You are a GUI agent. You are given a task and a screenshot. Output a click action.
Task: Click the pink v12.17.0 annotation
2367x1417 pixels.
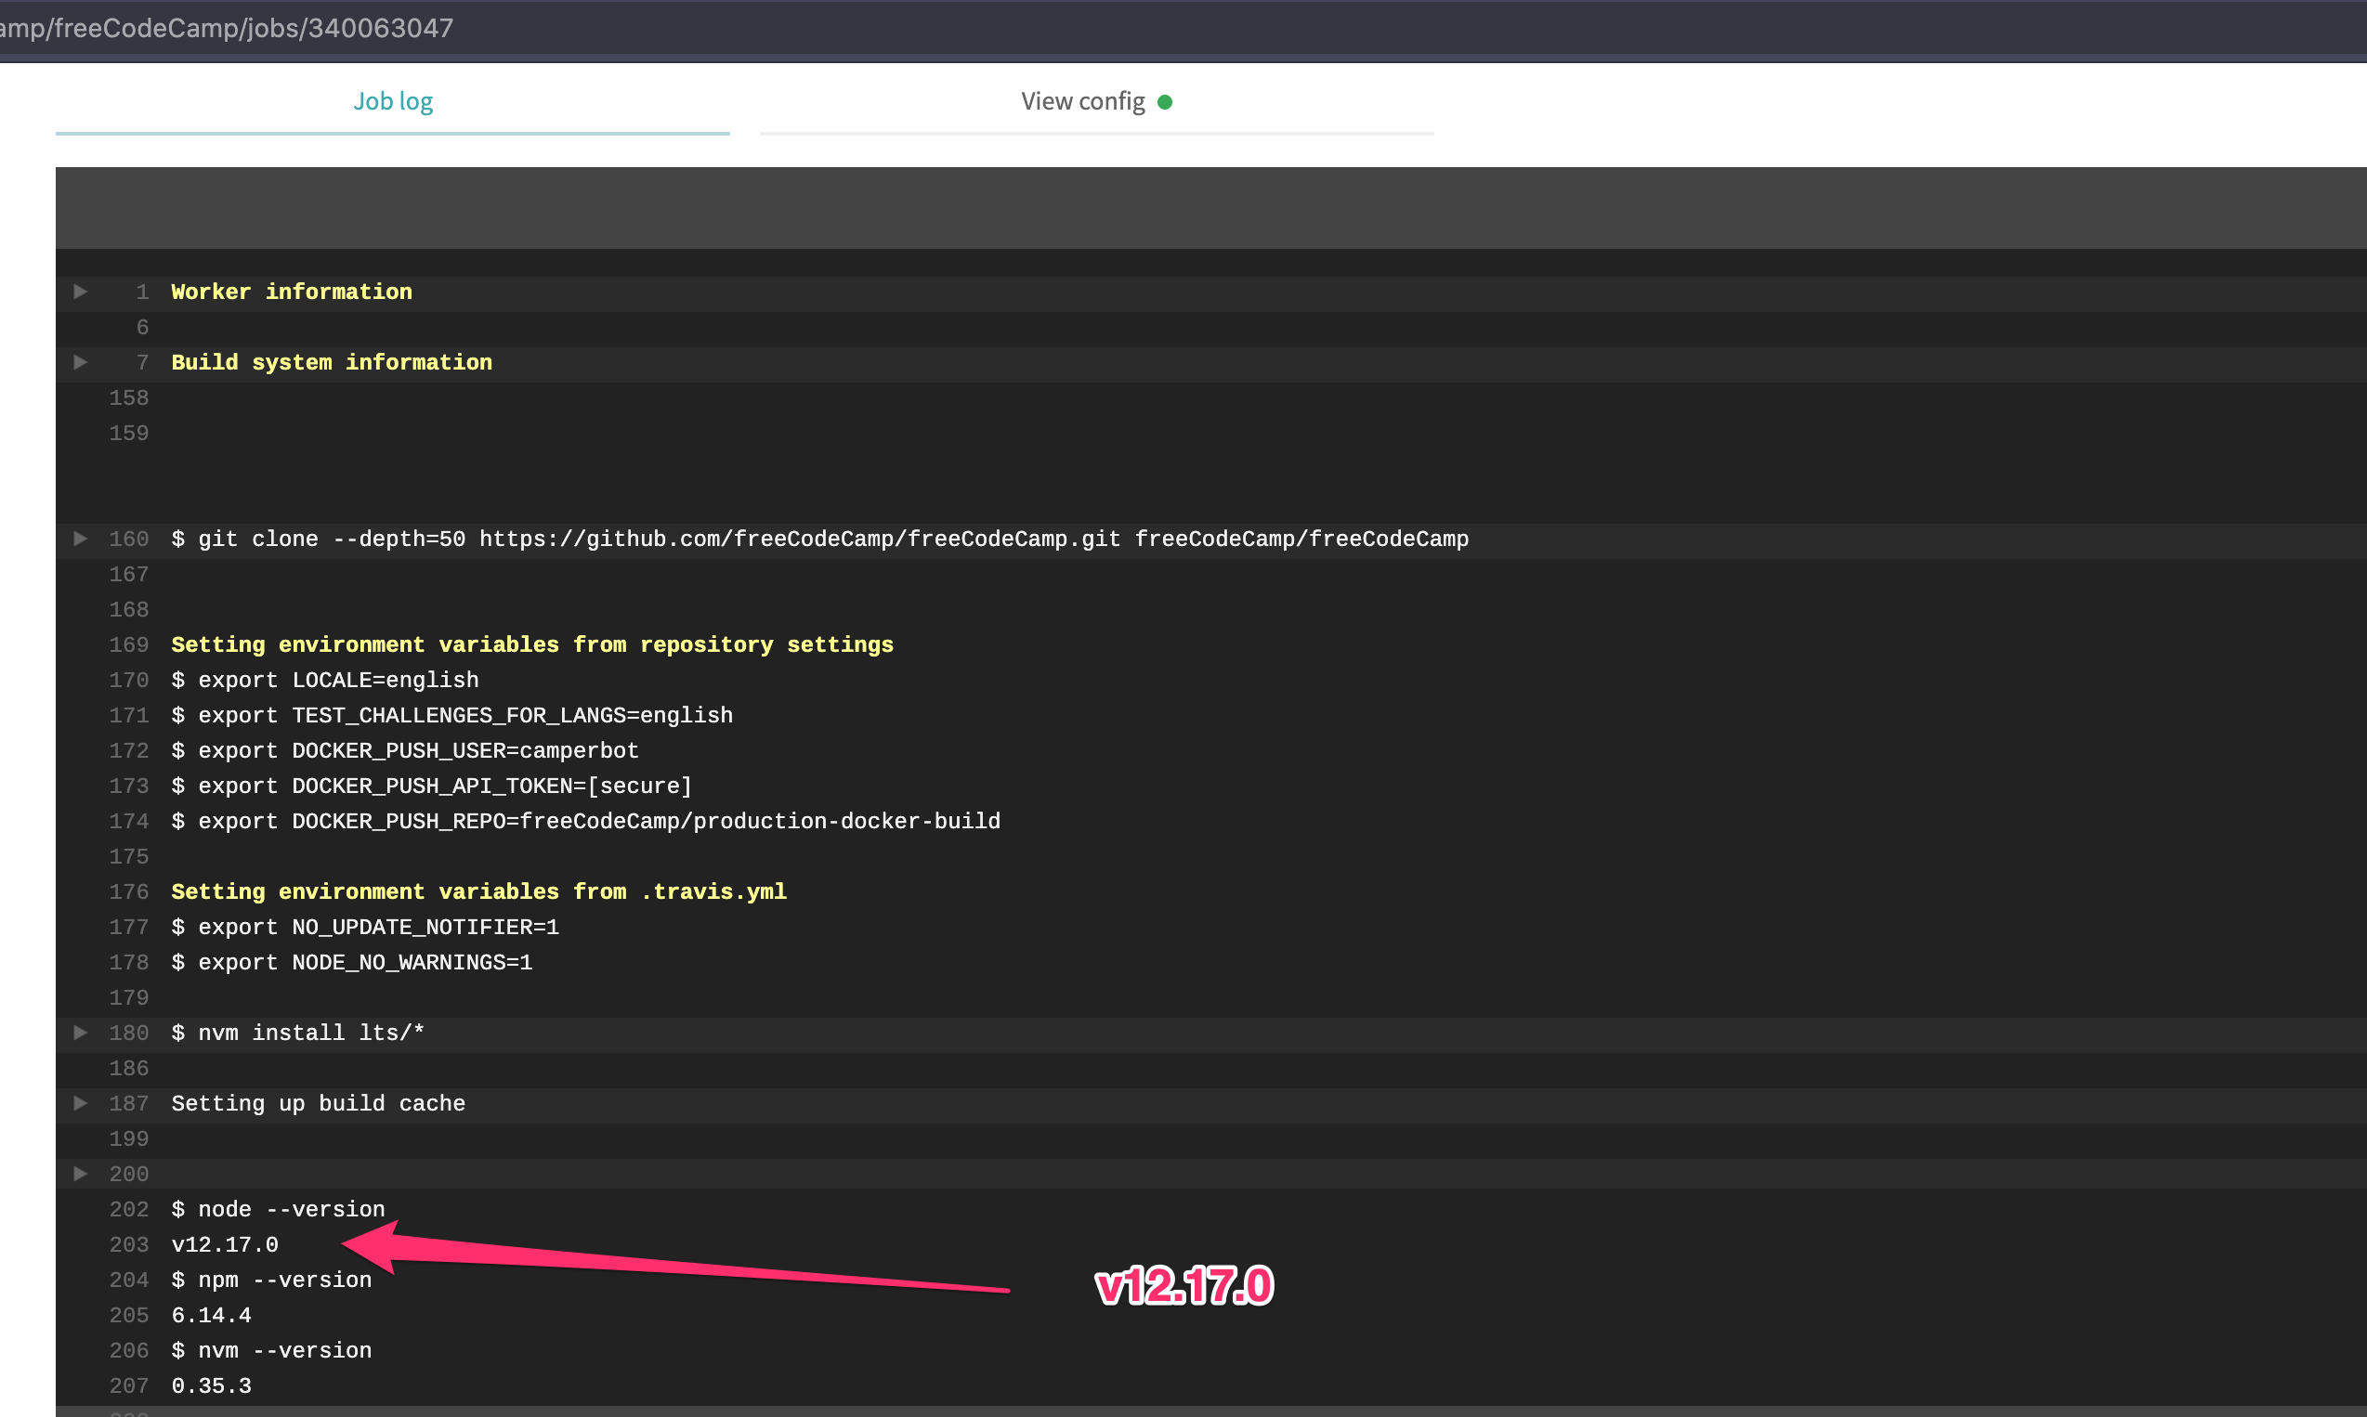[x=1184, y=1285]
